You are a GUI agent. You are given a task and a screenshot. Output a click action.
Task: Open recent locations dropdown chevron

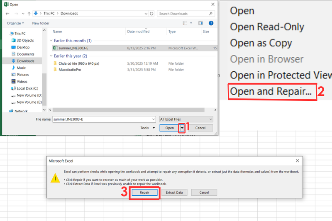(23, 14)
